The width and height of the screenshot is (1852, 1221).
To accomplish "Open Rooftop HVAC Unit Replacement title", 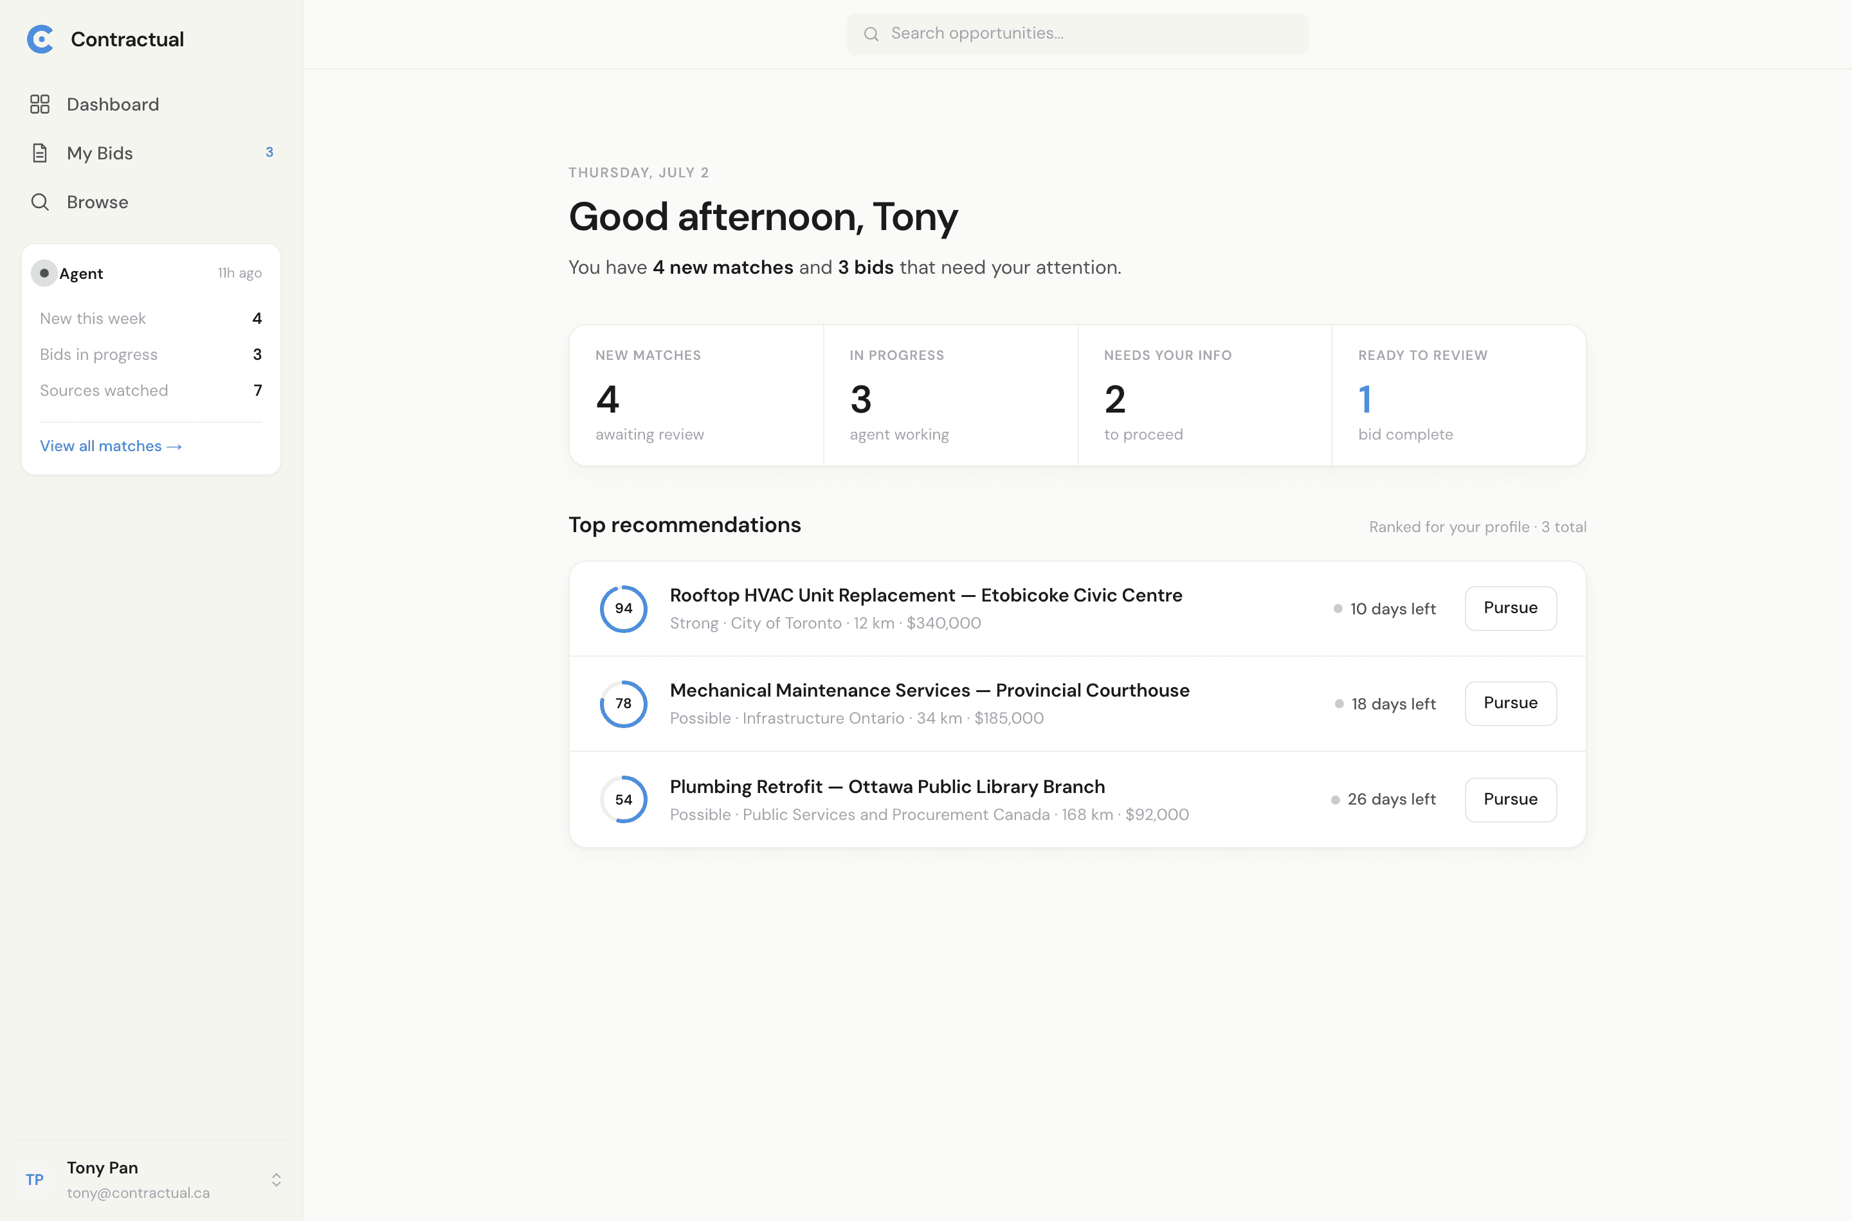I will [x=925, y=595].
